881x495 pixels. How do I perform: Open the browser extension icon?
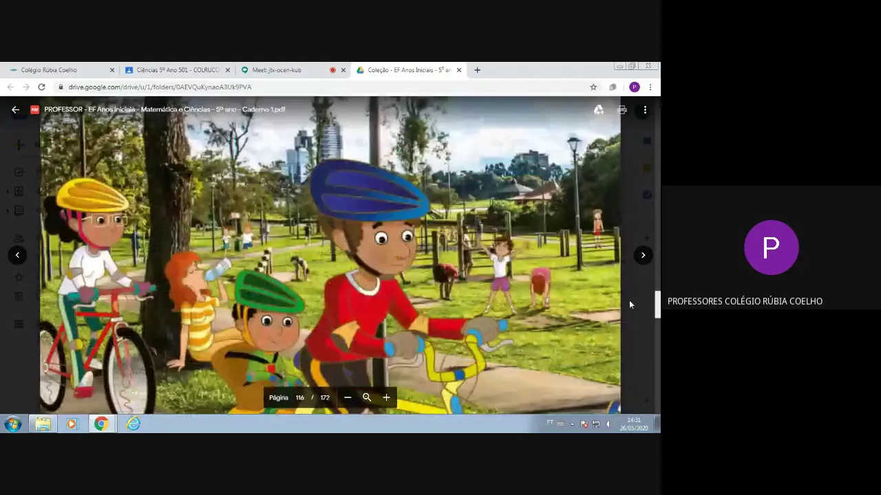click(x=613, y=87)
